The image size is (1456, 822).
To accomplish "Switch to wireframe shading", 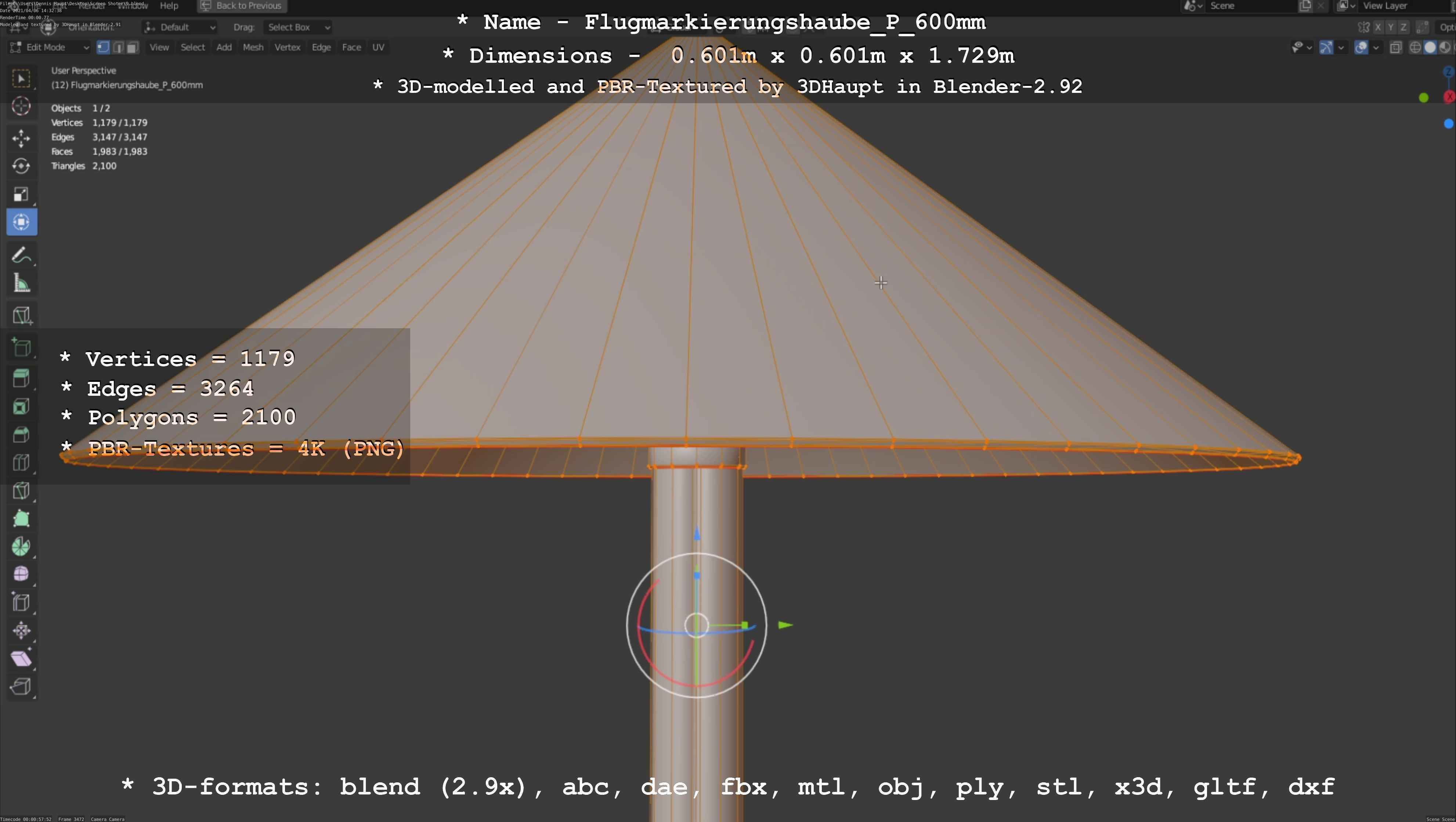I will point(1415,47).
